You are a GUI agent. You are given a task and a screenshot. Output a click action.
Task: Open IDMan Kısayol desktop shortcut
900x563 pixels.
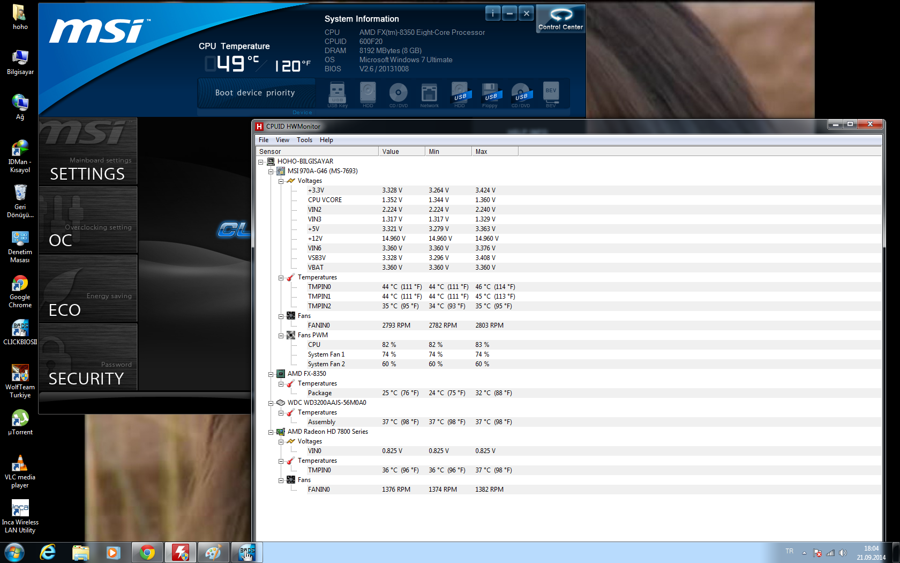click(20, 156)
